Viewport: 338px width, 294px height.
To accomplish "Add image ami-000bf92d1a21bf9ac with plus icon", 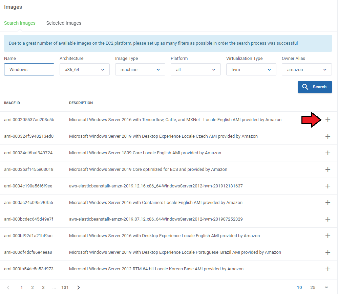I will pyautogui.click(x=328, y=236).
